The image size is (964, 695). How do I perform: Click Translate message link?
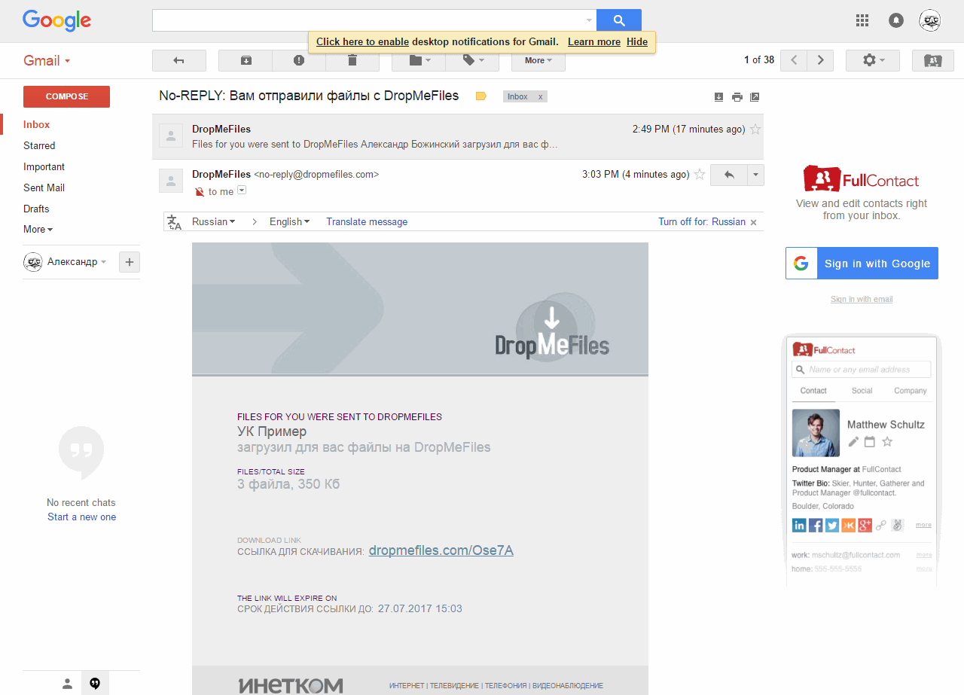(x=367, y=221)
